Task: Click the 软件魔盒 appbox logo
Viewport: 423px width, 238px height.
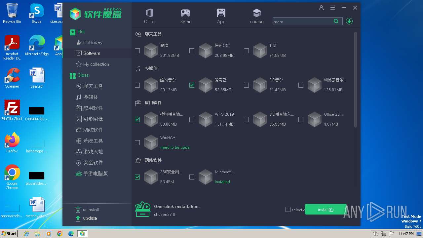Action: 96,14
